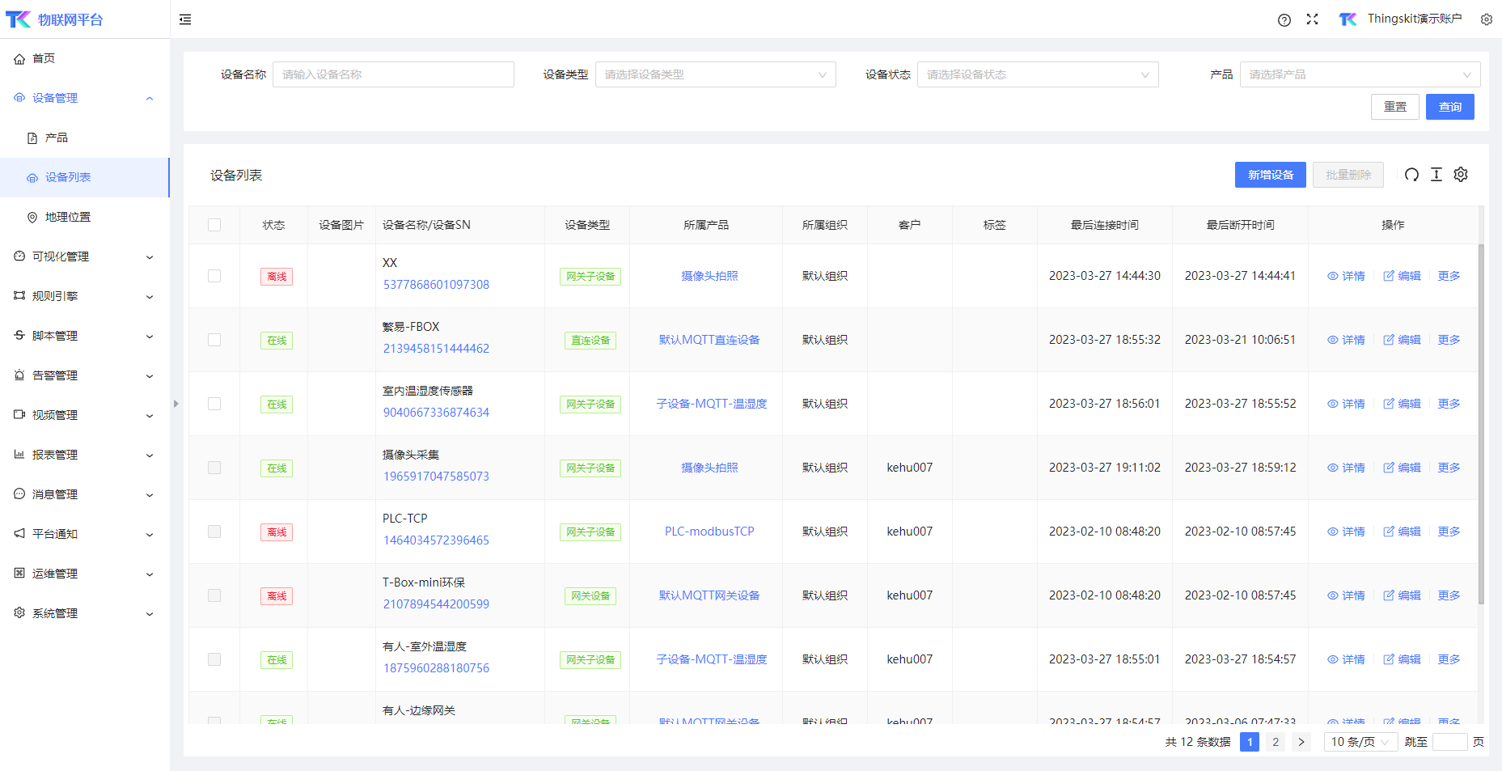View details of device XX

pos(1346,277)
